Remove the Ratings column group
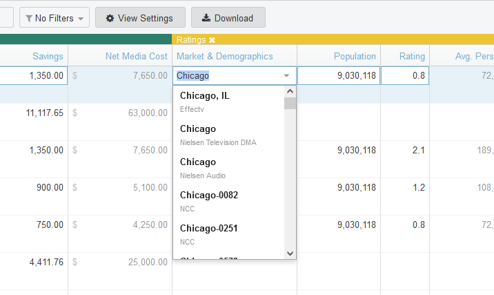The image size is (494, 295). point(213,40)
